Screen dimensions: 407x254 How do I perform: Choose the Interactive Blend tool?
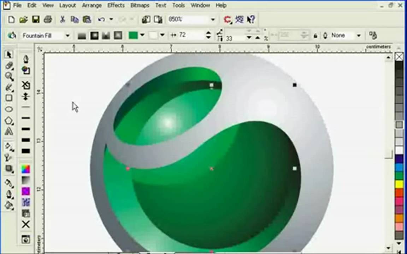click(x=9, y=169)
